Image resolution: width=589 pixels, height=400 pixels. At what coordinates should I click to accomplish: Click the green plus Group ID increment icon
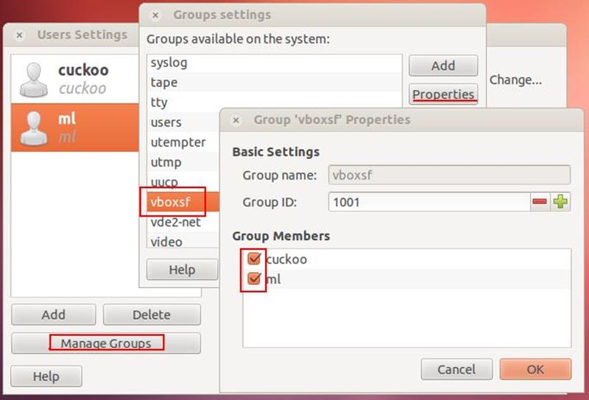tap(561, 202)
